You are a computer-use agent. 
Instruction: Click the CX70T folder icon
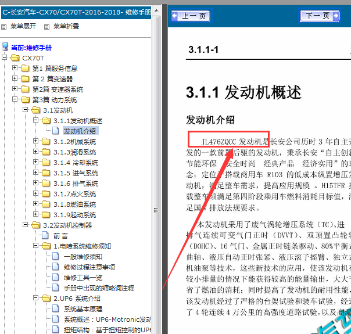click(x=15, y=58)
